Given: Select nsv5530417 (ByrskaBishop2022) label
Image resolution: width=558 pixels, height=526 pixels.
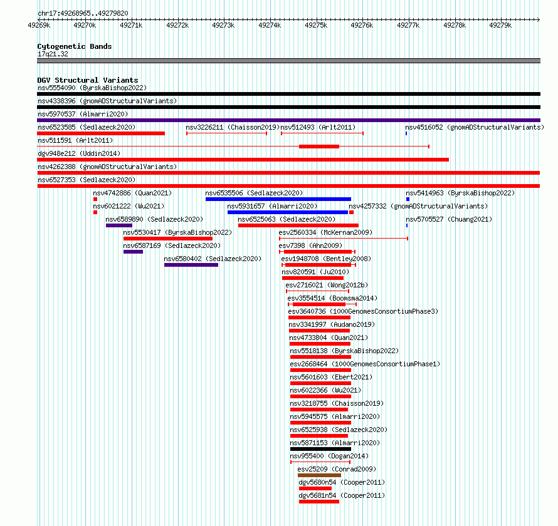Looking at the screenshot, I should pos(177,232).
